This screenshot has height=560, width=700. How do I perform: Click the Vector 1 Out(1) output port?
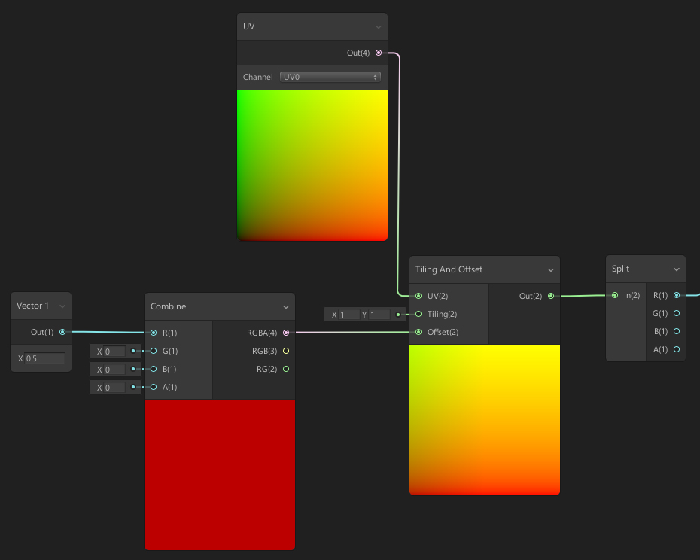click(62, 332)
